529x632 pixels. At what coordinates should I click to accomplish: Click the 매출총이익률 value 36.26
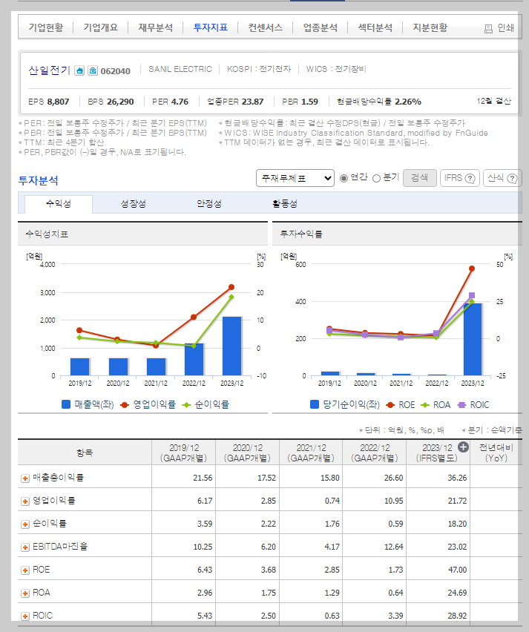click(x=457, y=478)
